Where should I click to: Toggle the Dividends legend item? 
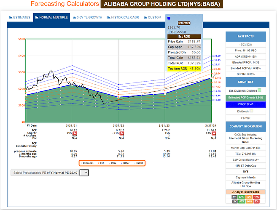tap(87, 163)
